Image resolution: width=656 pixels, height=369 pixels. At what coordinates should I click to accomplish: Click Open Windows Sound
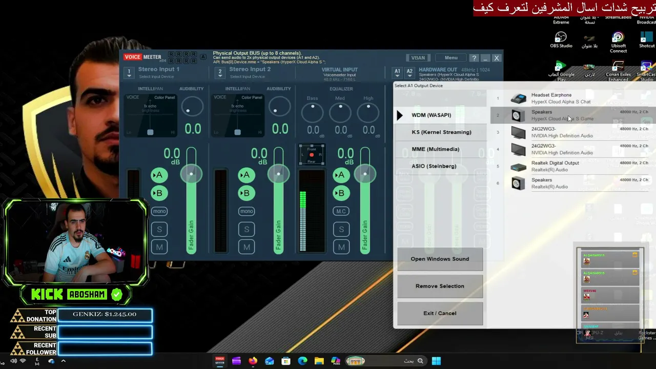point(440,259)
